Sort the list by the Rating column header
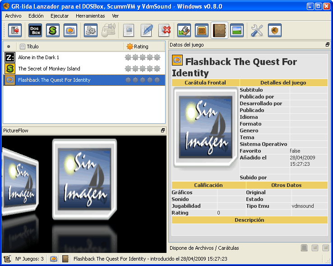Screen dimensions: 333x266 click(x=144, y=47)
